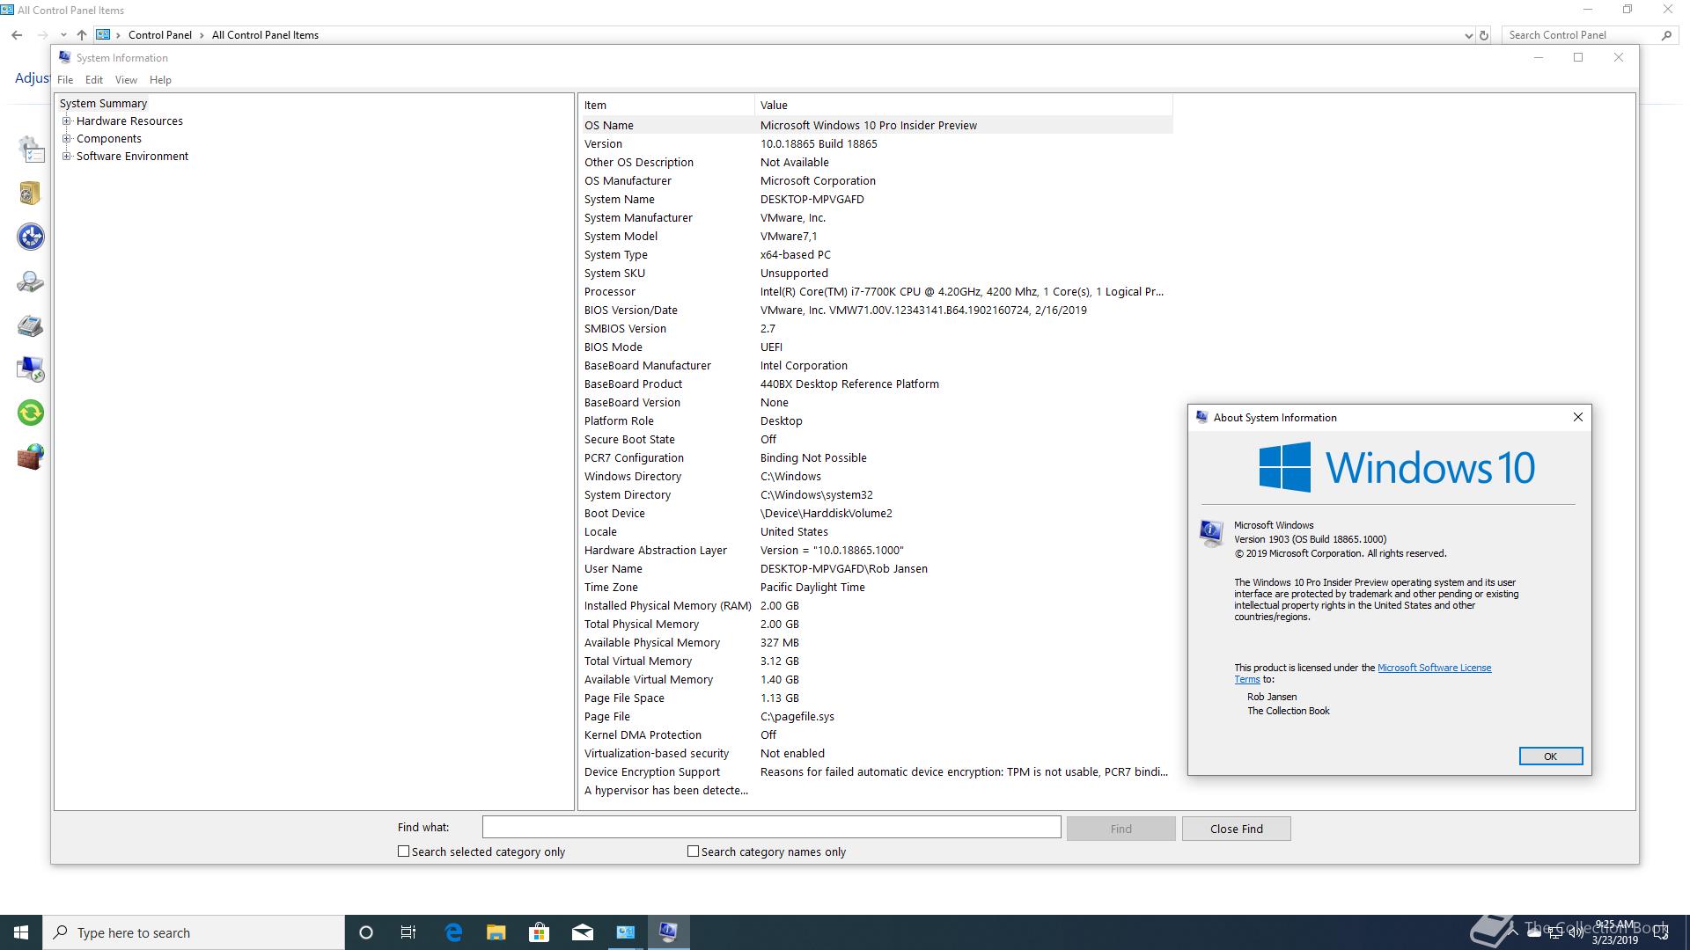Switch to System Information taskbar button
Screen dimensions: 1690x950
(x=668, y=932)
